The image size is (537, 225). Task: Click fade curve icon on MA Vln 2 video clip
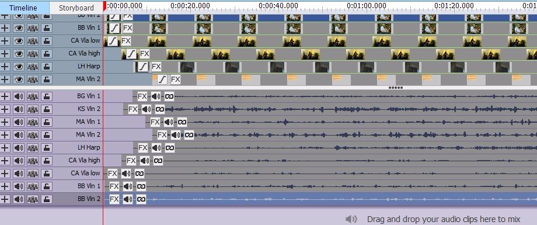162,79
